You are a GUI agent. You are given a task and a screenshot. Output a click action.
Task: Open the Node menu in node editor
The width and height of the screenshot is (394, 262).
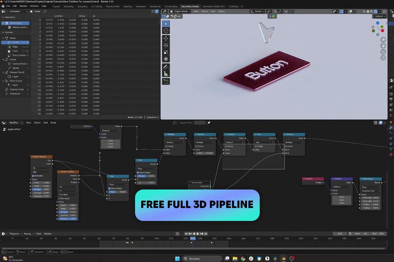click(53, 123)
